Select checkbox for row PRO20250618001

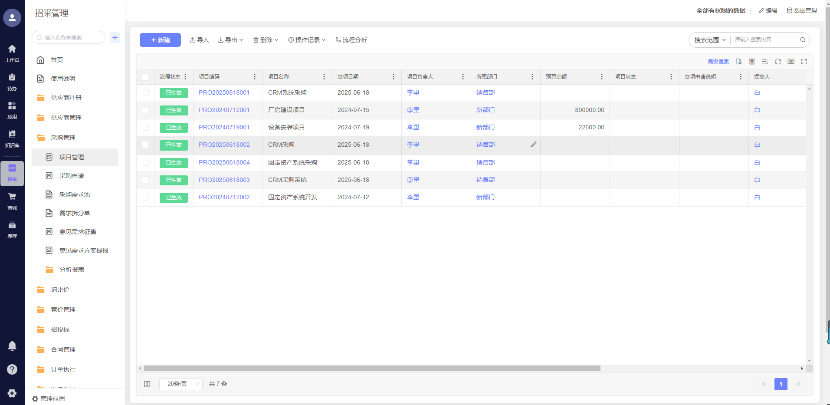coord(145,93)
